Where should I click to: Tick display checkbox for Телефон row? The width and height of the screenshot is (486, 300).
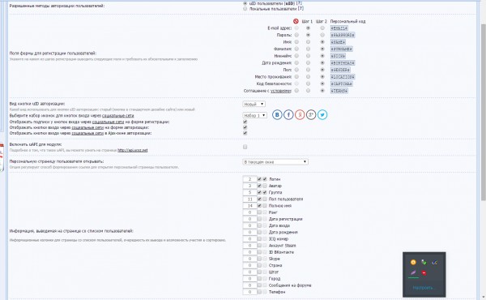(x=259, y=292)
